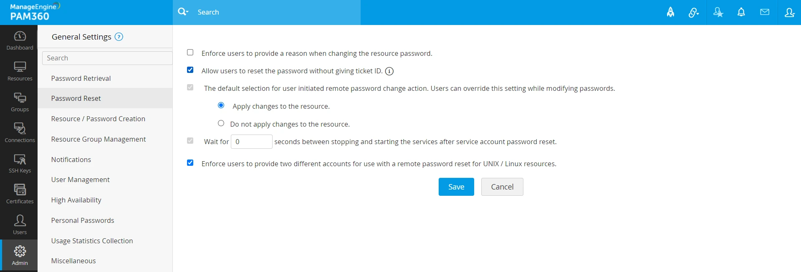
Task: Click inside the wait seconds field
Action: pyautogui.click(x=251, y=142)
